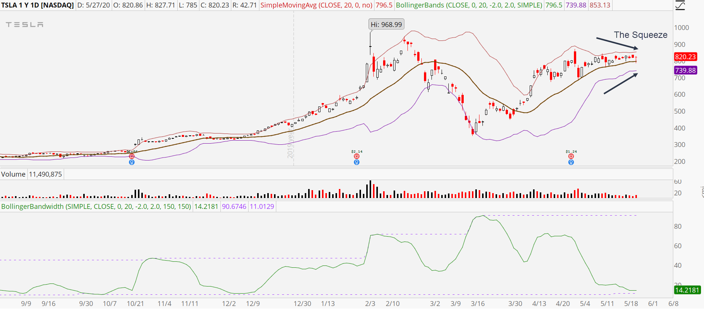704x309 pixels.
Task: Click the red SimpleMovingAvg value 796.5
Action: (x=384, y=5)
